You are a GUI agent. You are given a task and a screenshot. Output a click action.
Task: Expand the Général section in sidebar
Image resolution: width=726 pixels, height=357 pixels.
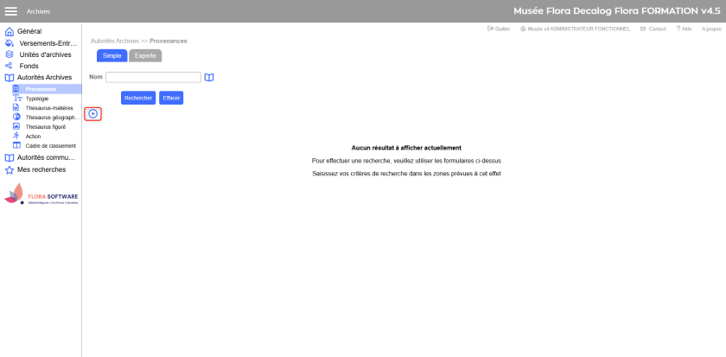click(29, 31)
